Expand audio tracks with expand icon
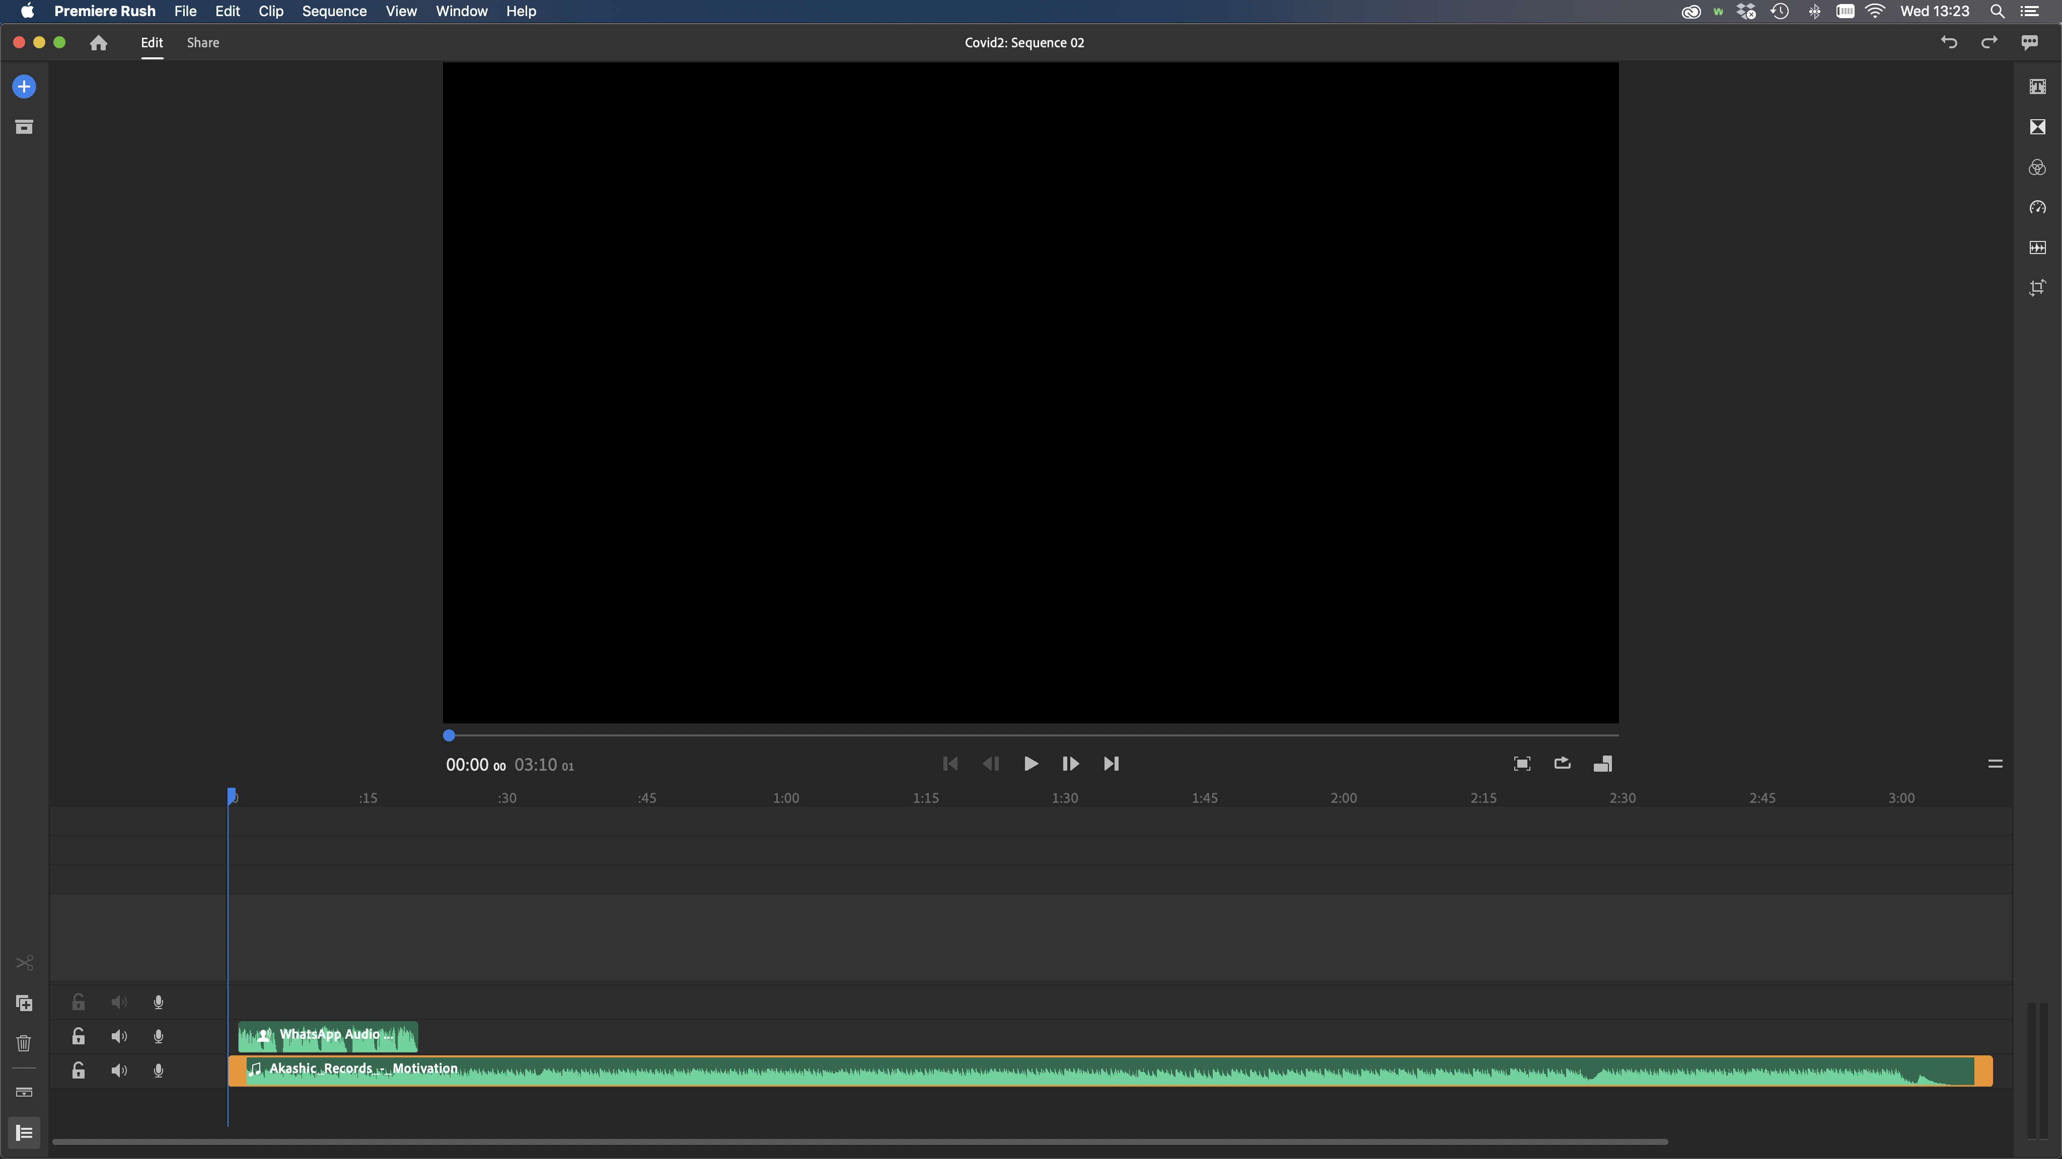 tap(24, 1092)
